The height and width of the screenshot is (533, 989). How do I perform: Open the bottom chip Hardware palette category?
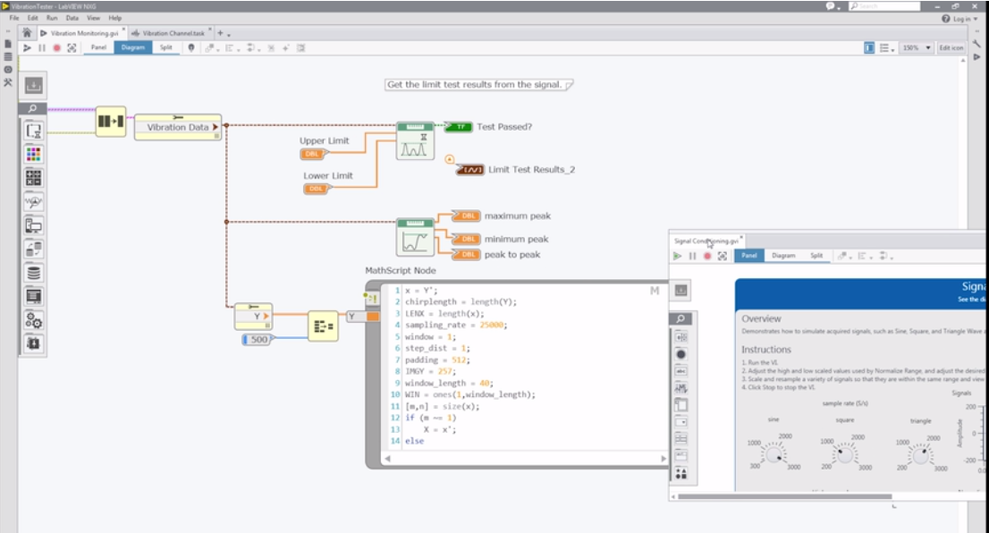33,343
